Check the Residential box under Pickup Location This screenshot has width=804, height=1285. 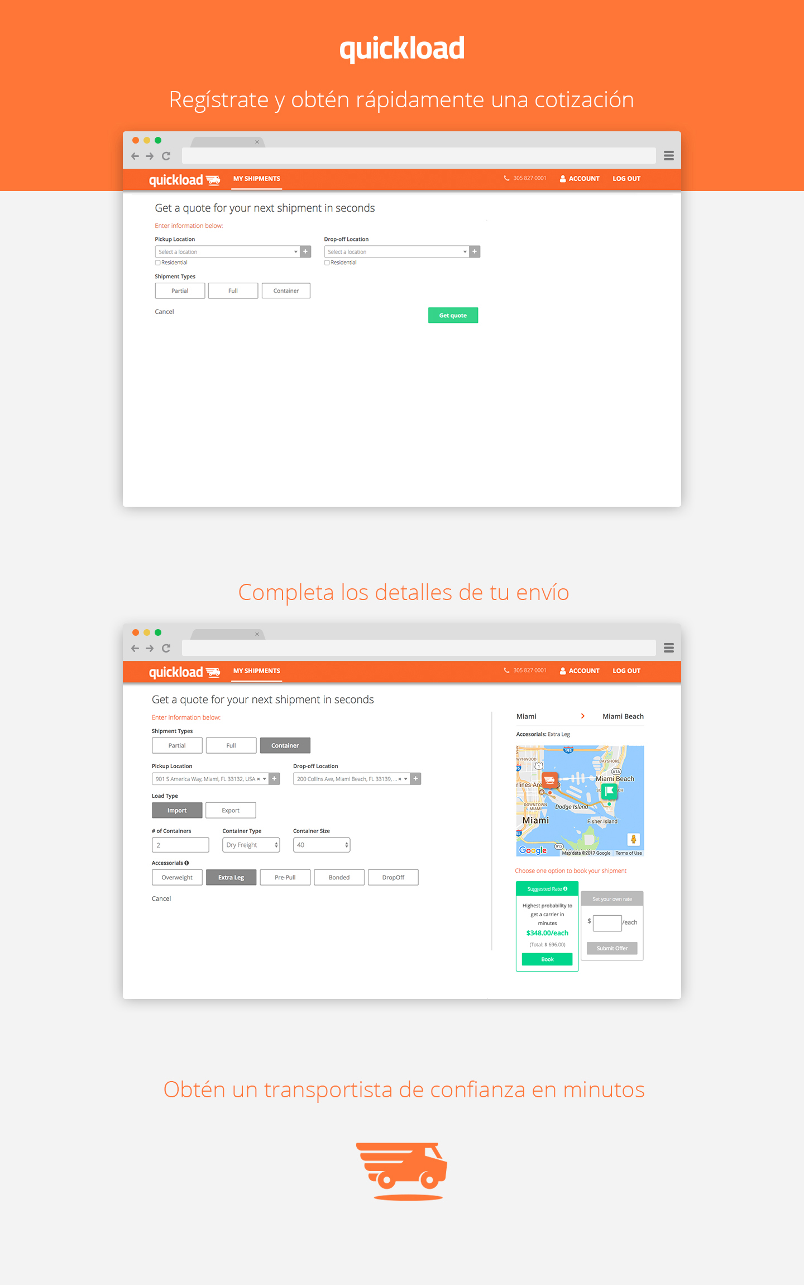pyautogui.click(x=157, y=263)
